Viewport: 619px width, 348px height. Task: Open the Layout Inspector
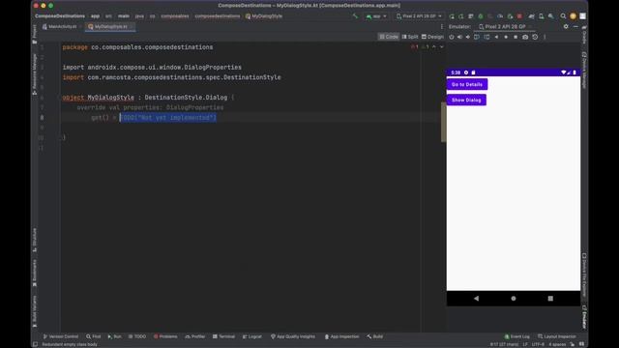[x=557, y=336]
